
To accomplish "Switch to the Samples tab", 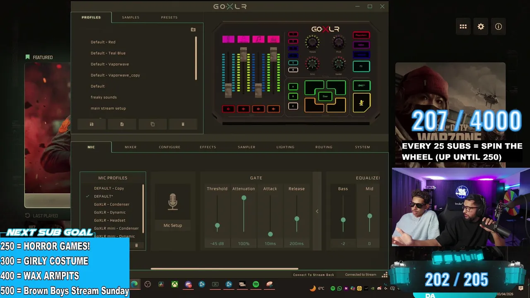I will point(130,17).
